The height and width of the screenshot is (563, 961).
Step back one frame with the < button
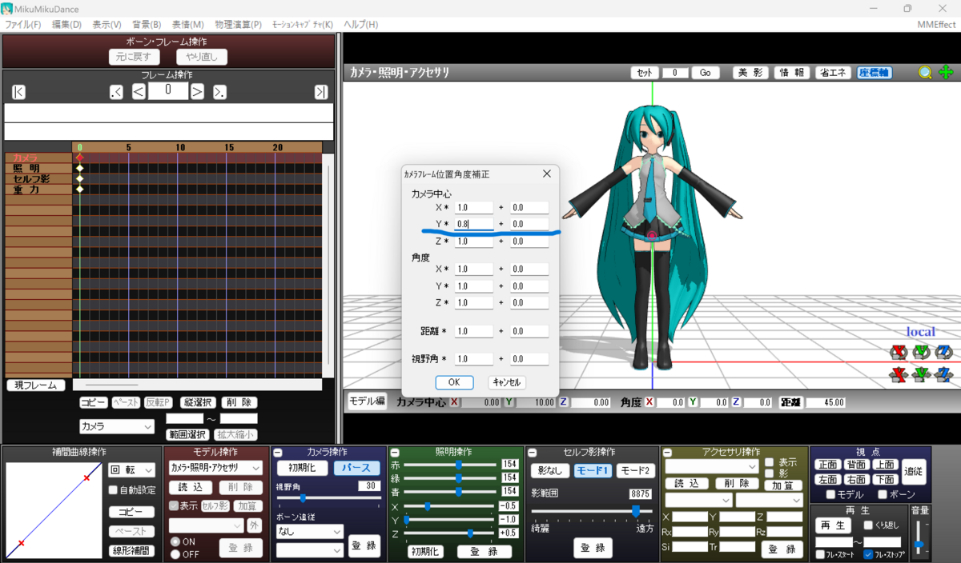(x=138, y=92)
